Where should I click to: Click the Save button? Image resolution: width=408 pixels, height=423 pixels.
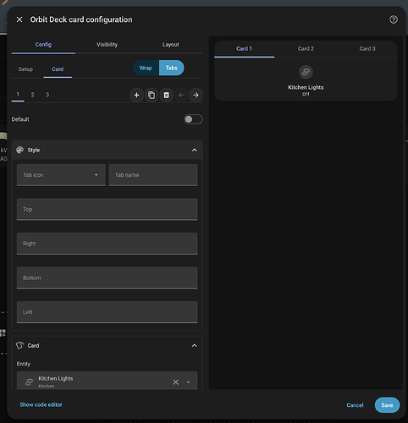point(387,405)
